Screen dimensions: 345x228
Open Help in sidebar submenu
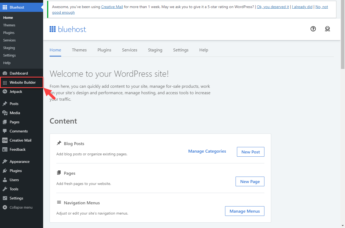click(x=7, y=63)
